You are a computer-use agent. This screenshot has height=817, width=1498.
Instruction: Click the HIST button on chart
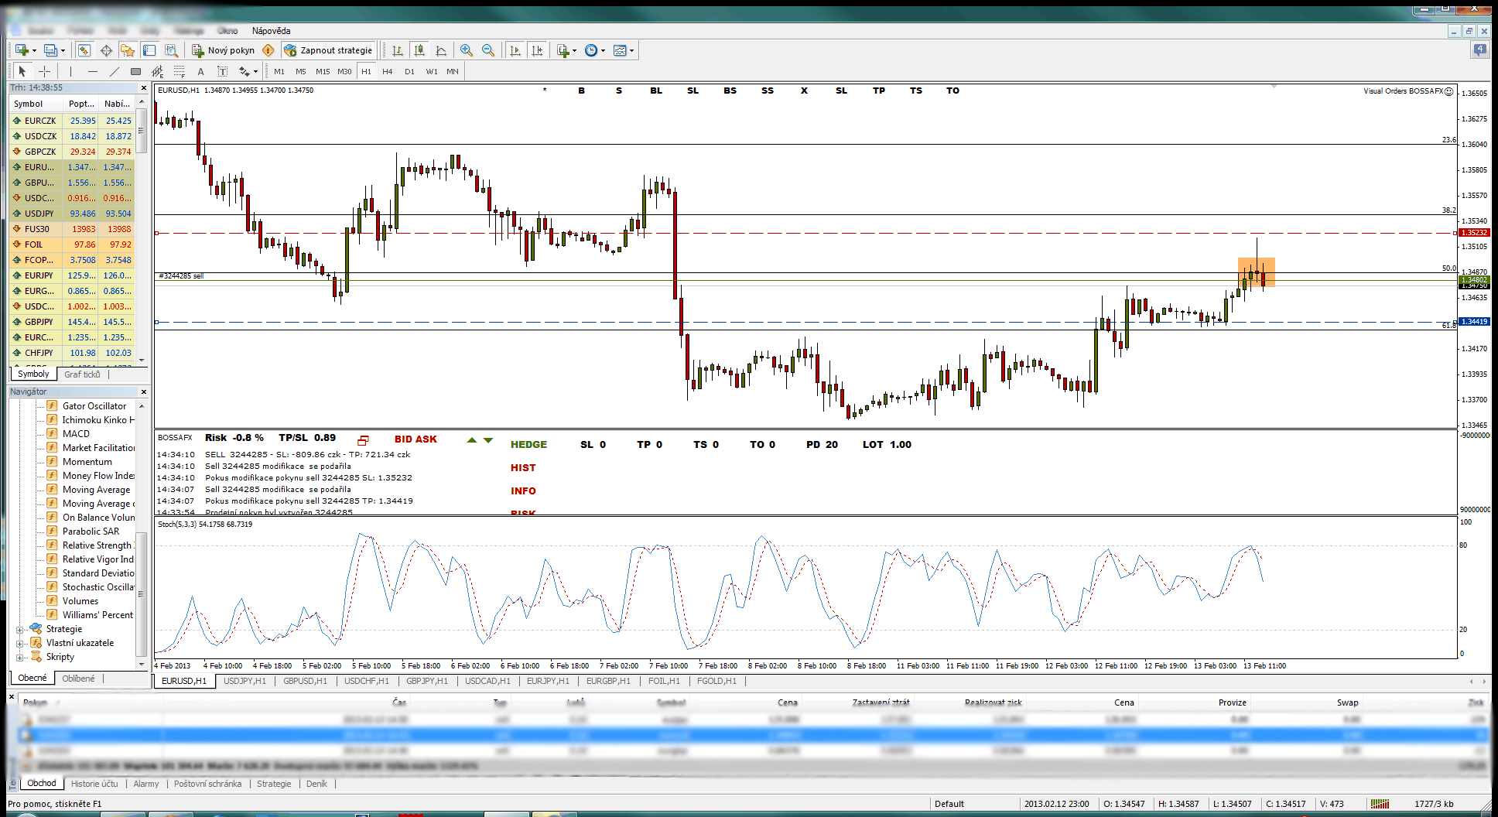point(523,468)
